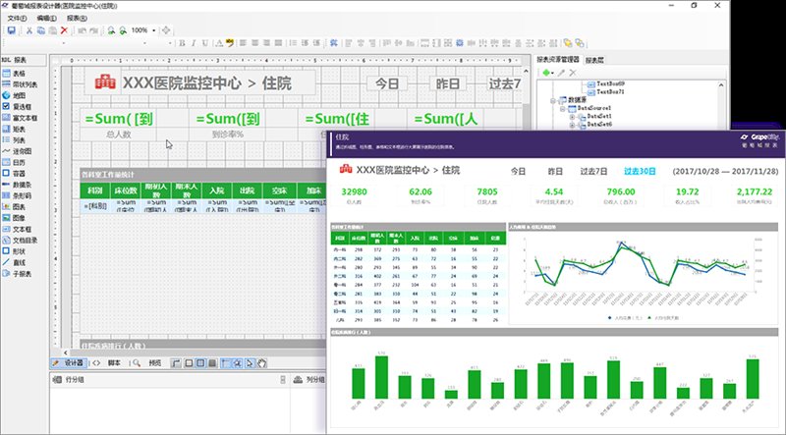Viewport: 786px width, 435px height.
Task: Toggle Underline text formatting
Action: click(204, 43)
